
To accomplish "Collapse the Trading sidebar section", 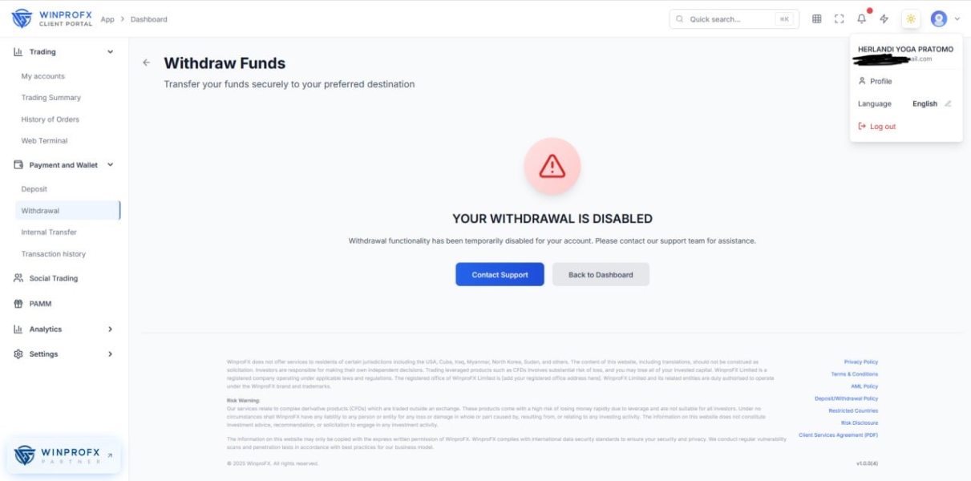I will [x=110, y=52].
